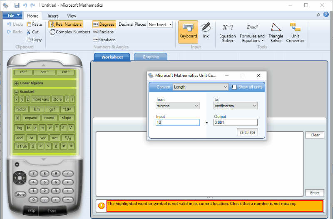Click calculator keypad scroll-up arrow
This screenshot has width=333, height=219.
(43, 65)
